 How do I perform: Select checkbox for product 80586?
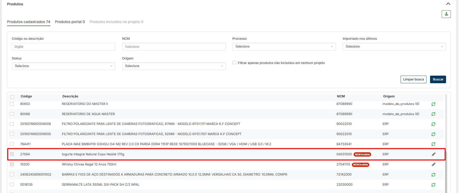tap(12, 114)
